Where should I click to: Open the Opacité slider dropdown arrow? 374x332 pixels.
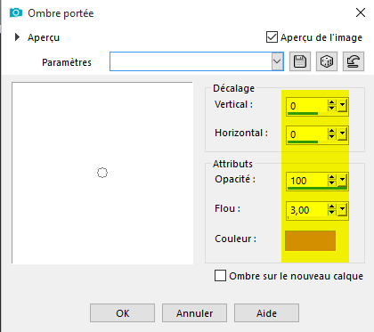342,180
